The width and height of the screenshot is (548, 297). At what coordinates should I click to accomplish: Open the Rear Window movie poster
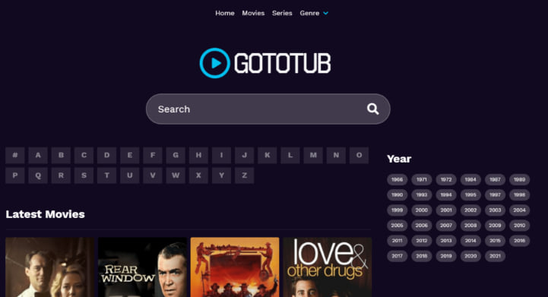coord(142,267)
